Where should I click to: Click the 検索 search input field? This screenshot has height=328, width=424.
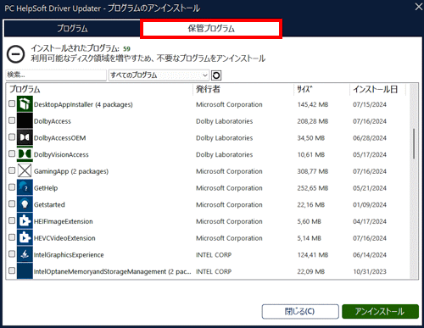56,75
